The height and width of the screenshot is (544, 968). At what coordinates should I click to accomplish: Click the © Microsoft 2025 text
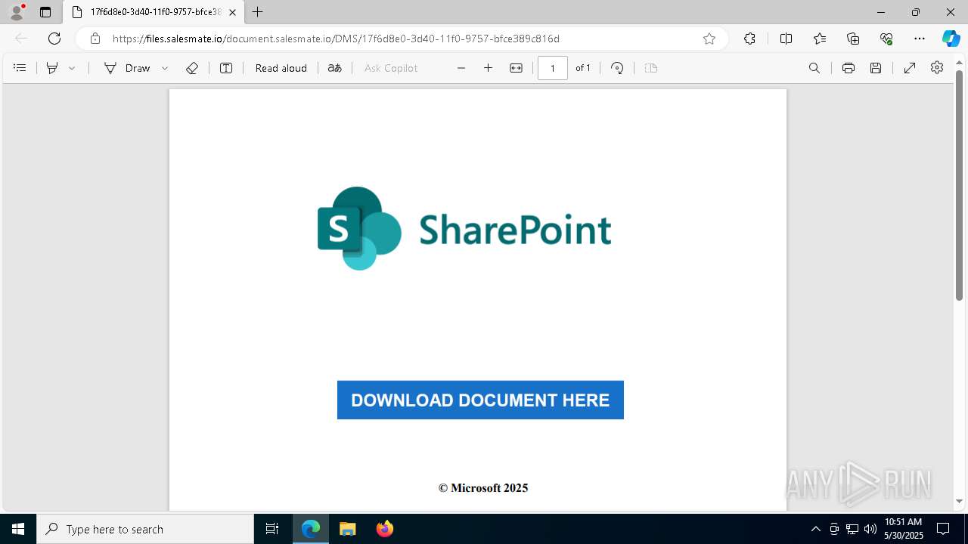483,488
